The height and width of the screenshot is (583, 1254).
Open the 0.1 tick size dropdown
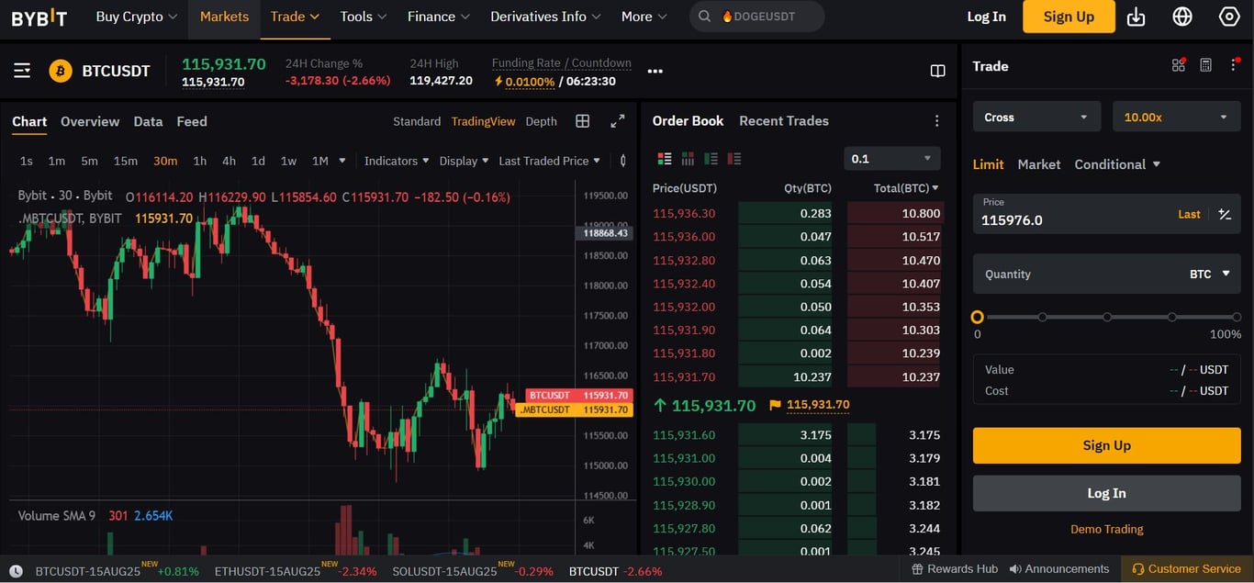click(891, 158)
